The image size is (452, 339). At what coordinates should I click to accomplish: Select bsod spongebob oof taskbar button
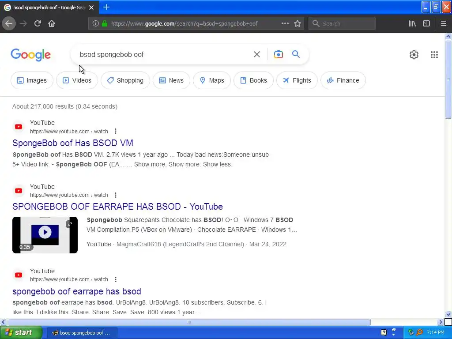click(x=82, y=333)
